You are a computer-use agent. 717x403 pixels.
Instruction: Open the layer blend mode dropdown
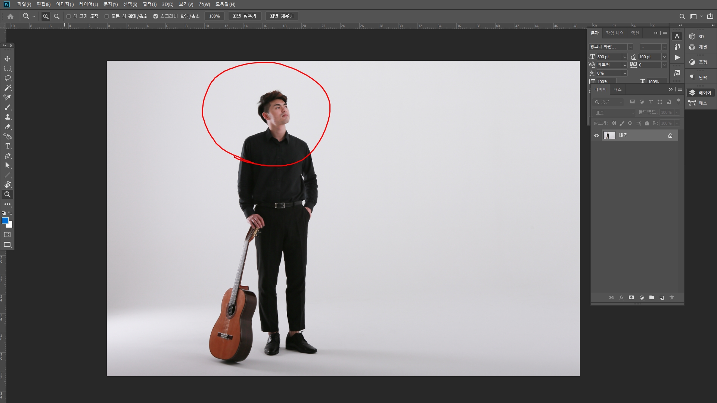(614, 113)
